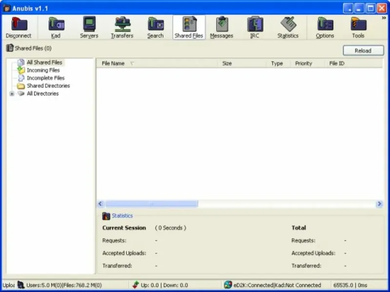Click the Disconnect toolbar icon

19,27
